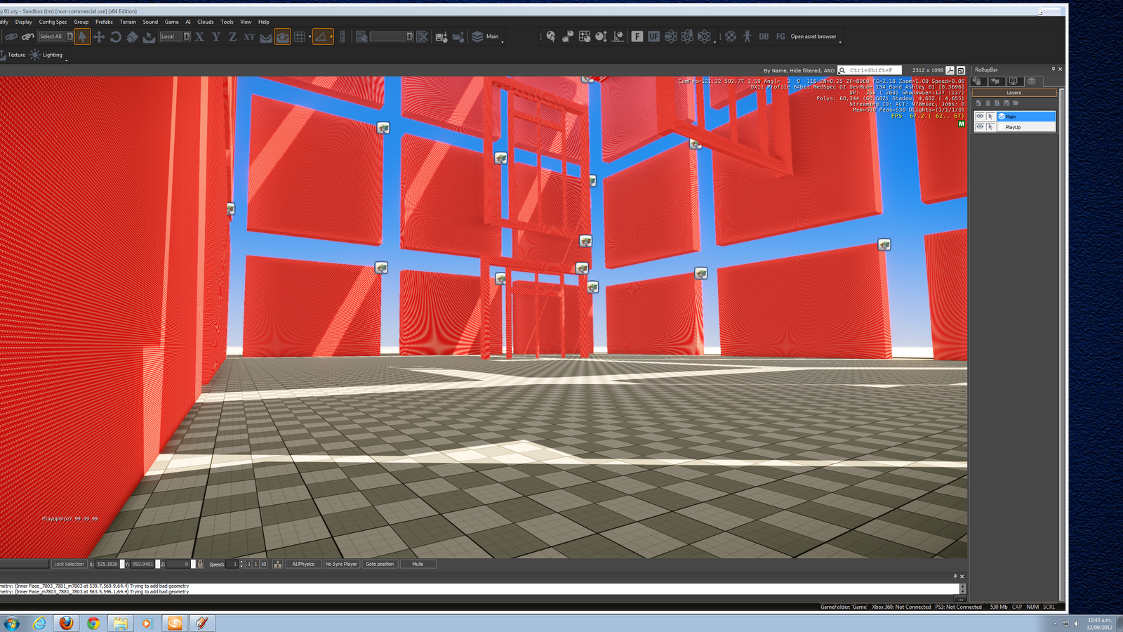This screenshot has width=1123, height=632.
Task: Open the Display menu
Action: tap(24, 22)
